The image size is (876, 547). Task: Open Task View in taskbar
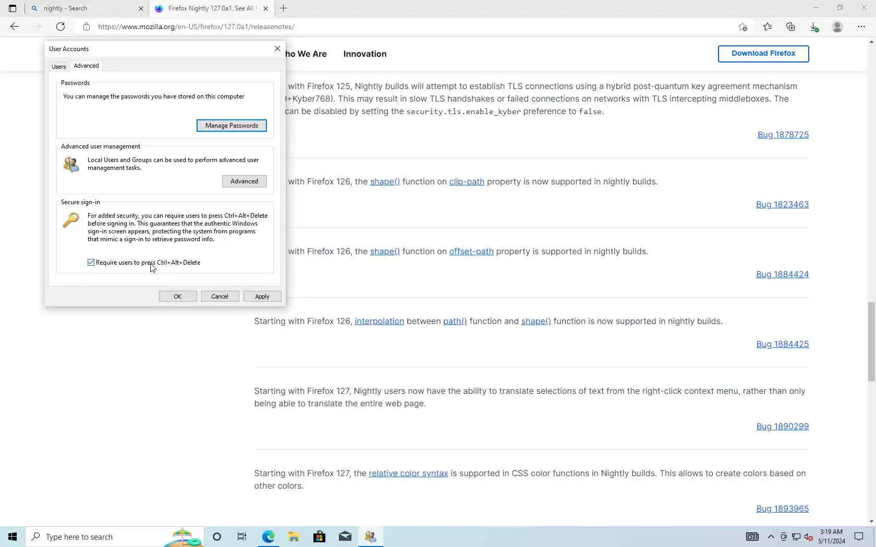click(x=242, y=537)
